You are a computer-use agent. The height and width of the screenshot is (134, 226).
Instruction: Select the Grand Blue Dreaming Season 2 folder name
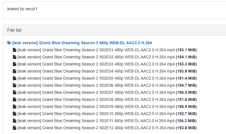[x=82, y=43]
